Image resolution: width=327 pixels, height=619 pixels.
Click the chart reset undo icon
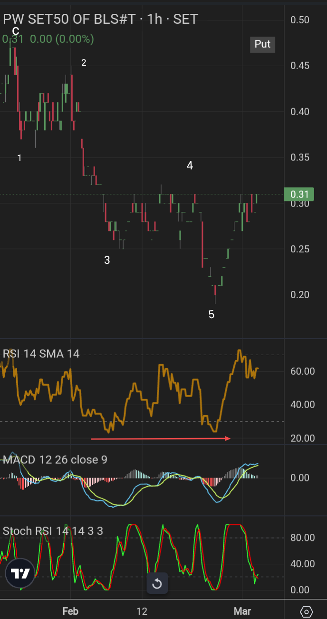click(157, 583)
